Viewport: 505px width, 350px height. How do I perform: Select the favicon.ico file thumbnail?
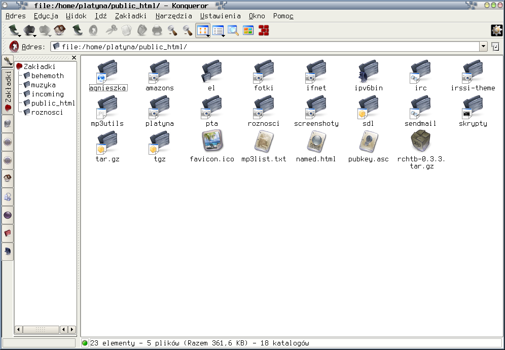212,141
